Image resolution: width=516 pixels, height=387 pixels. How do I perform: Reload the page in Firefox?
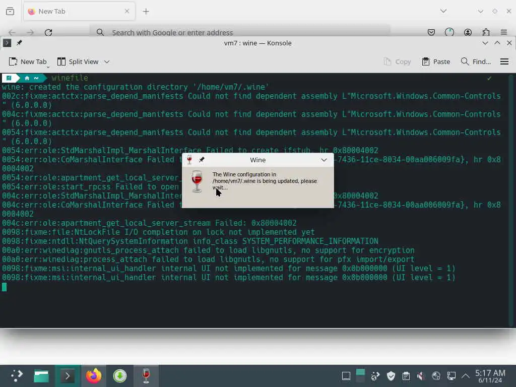click(48, 32)
